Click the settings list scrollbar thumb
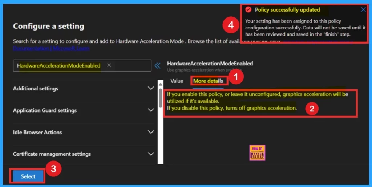The height and width of the screenshot is (187, 372). tap(161, 98)
